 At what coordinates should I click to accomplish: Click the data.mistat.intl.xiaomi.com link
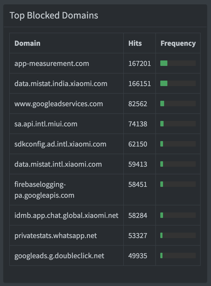tap(58, 164)
